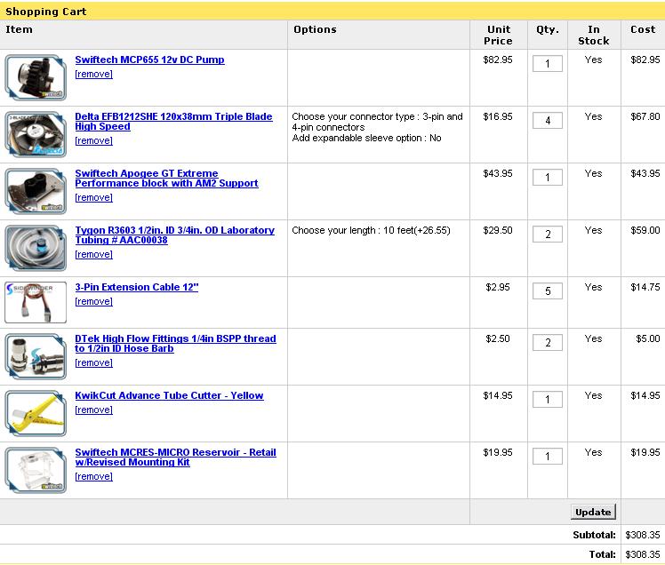Select the $308.35 Subtotal amount

(643, 535)
